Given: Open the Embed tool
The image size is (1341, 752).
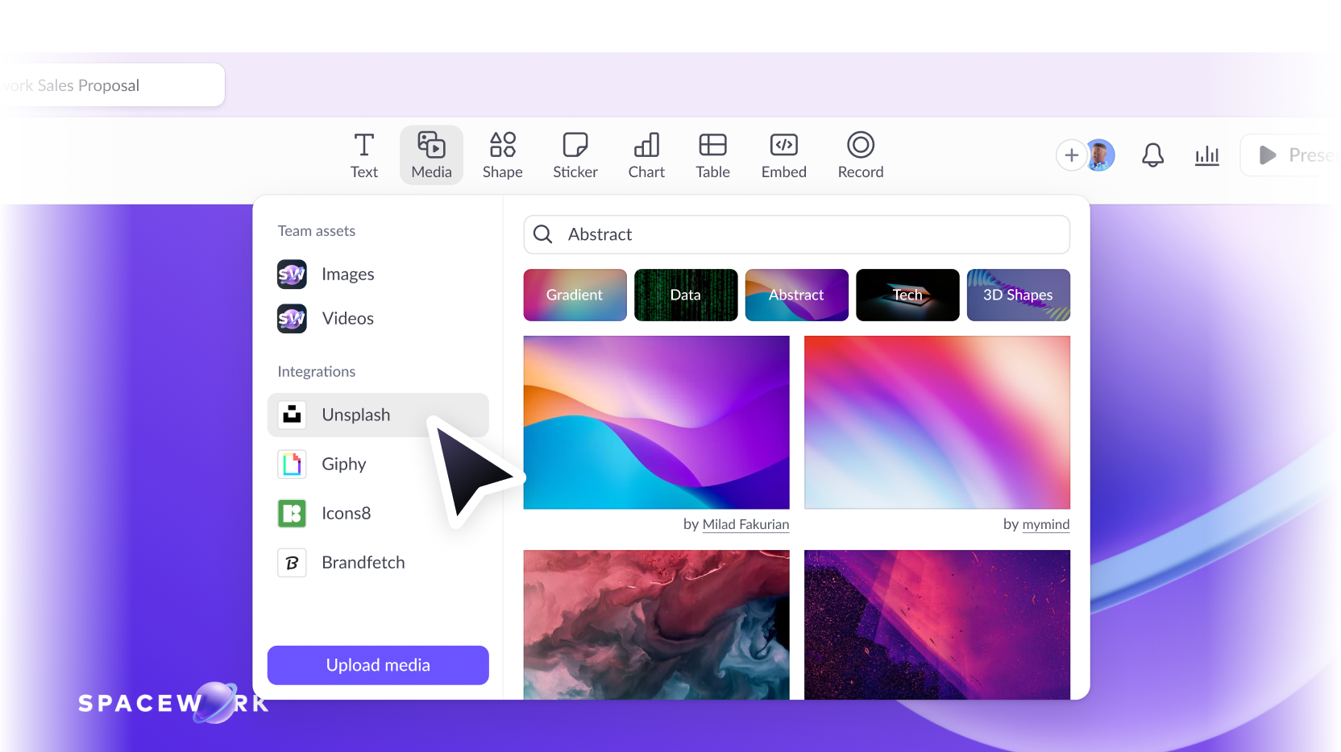Looking at the screenshot, I should (x=783, y=155).
